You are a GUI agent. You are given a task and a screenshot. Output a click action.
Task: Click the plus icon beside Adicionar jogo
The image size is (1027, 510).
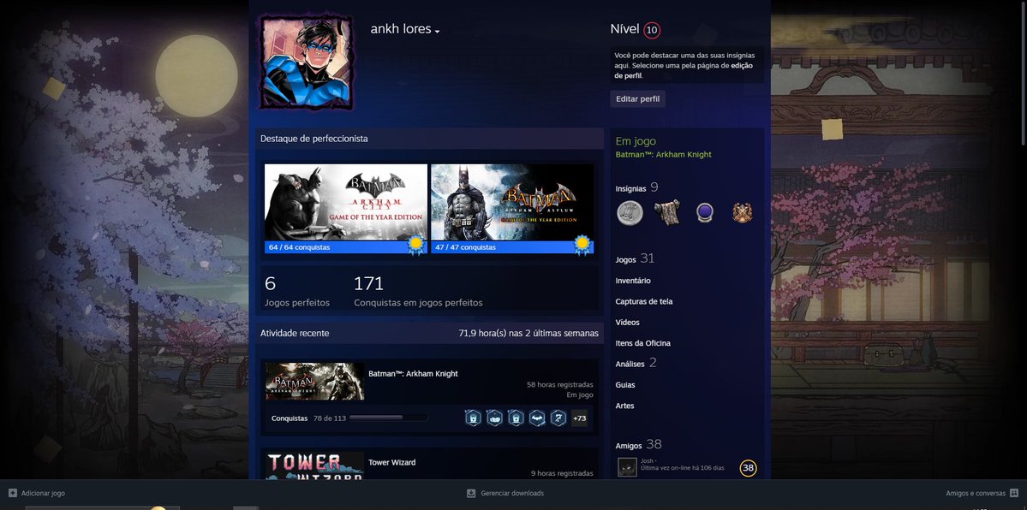[13, 493]
